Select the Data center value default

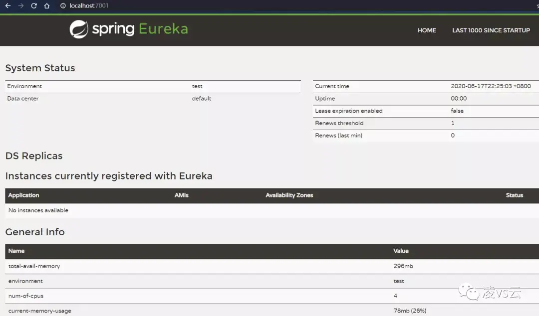(x=202, y=99)
